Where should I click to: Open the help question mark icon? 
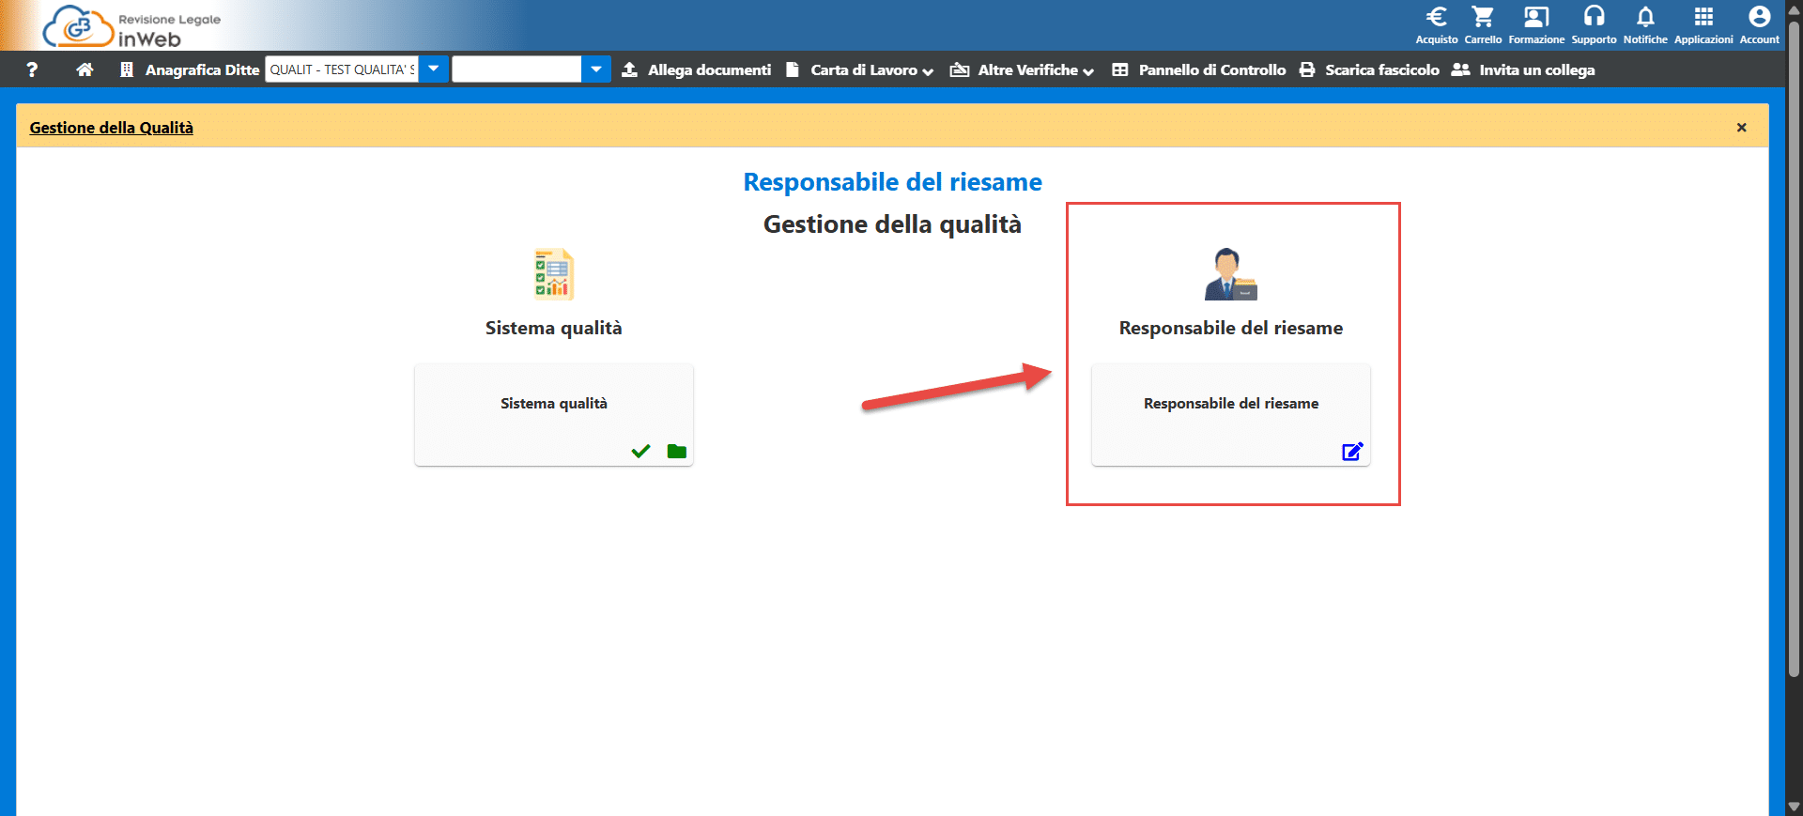pyautogui.click(x=32, y=69)
